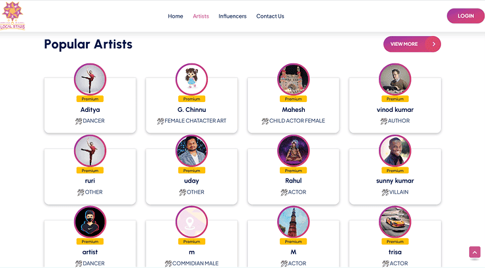Click uday's profile photo
Viewport: 485px width, 268px height.
tap(191, 150)
